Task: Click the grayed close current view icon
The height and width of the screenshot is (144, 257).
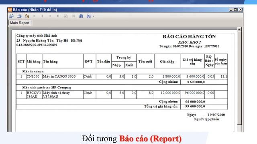Action: click(73, 16)
